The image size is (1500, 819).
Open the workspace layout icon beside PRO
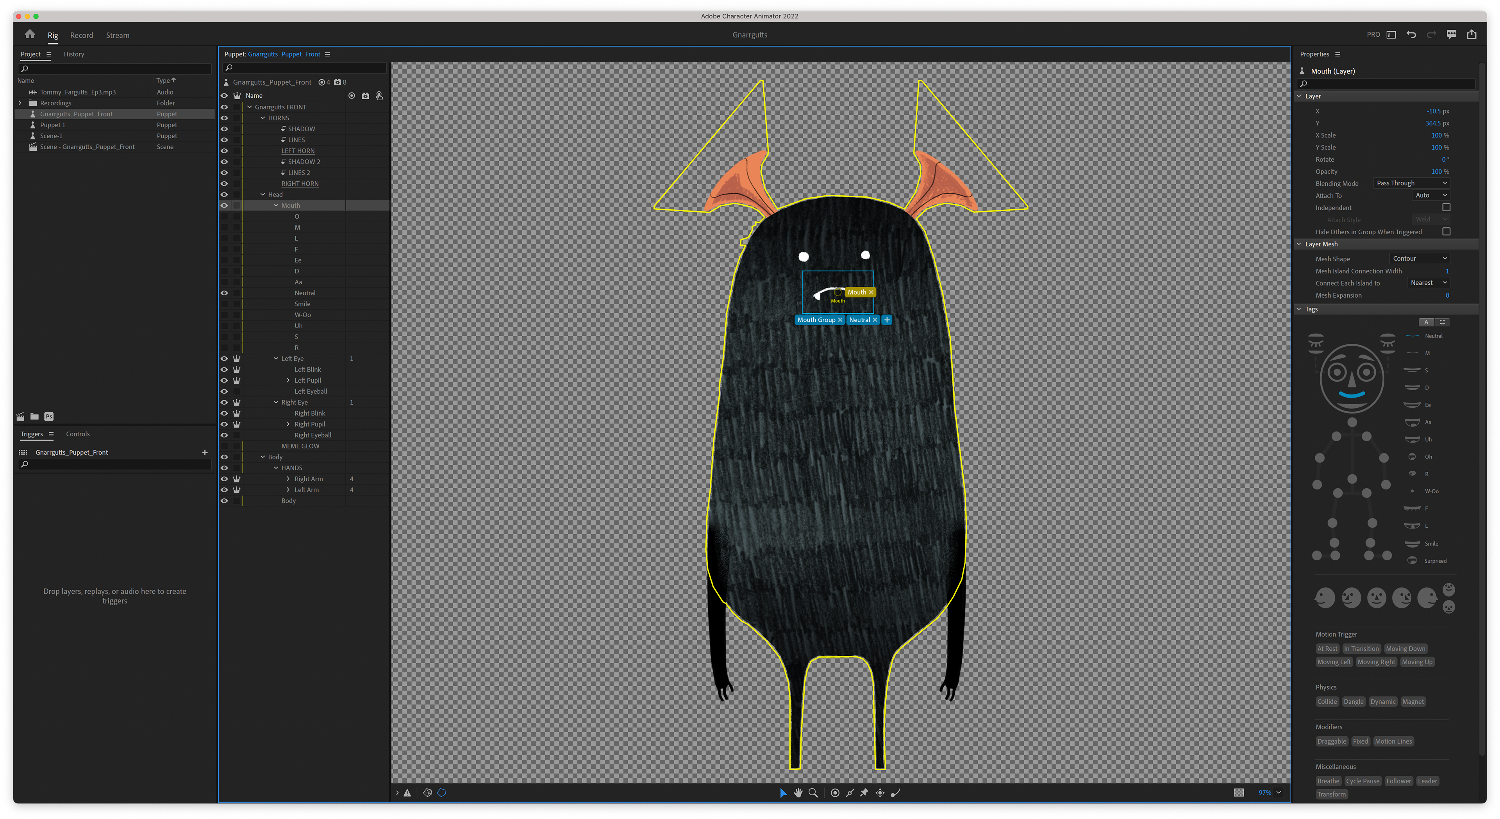tap(1391, 34)
